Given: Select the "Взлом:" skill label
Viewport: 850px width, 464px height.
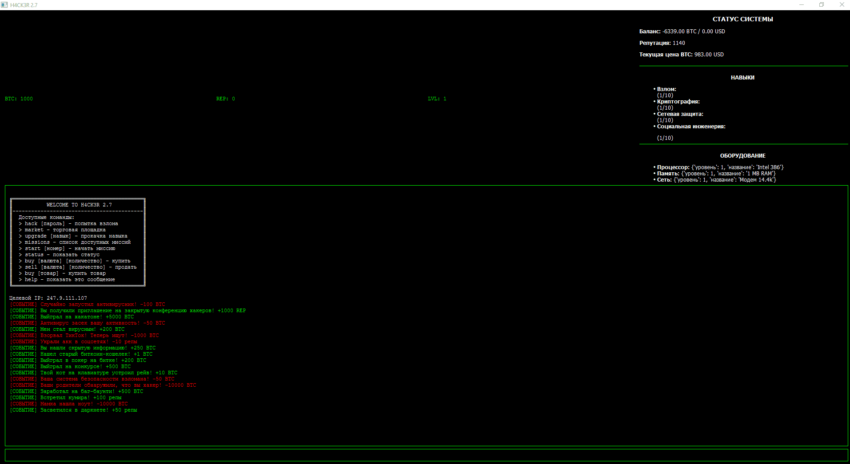Looking at the screenshot, I should (x=666, y=89).
